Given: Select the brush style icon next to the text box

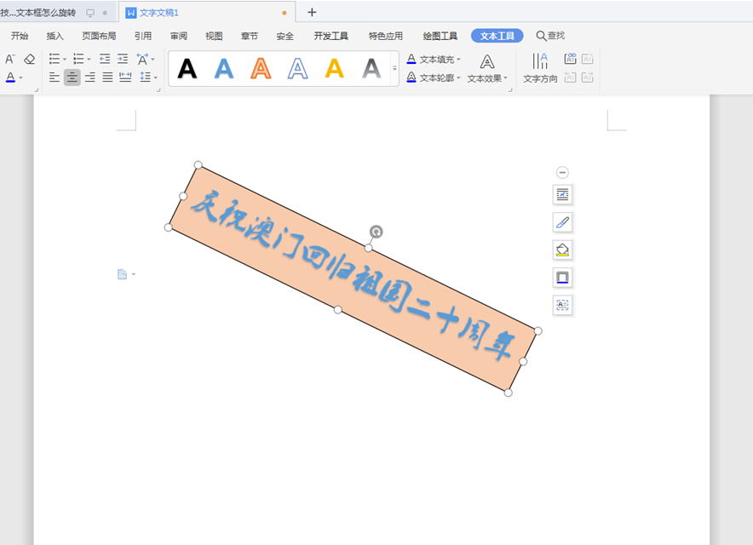Looking at the screenshot, I should click(562, 222).
